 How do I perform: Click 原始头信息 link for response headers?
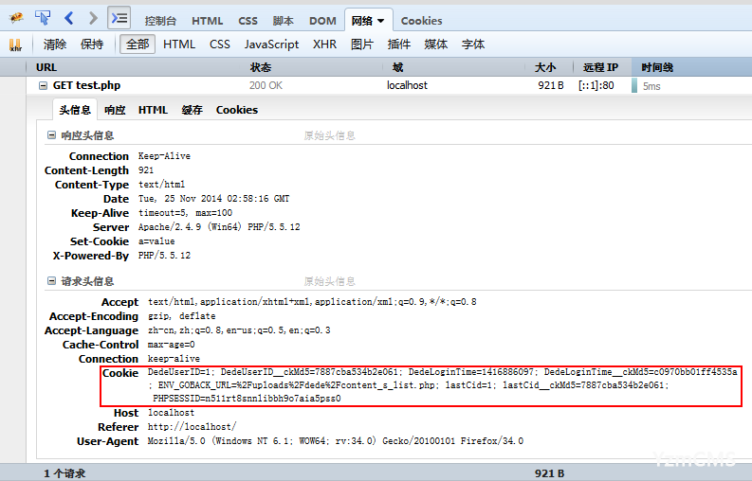tap(329, 136)
